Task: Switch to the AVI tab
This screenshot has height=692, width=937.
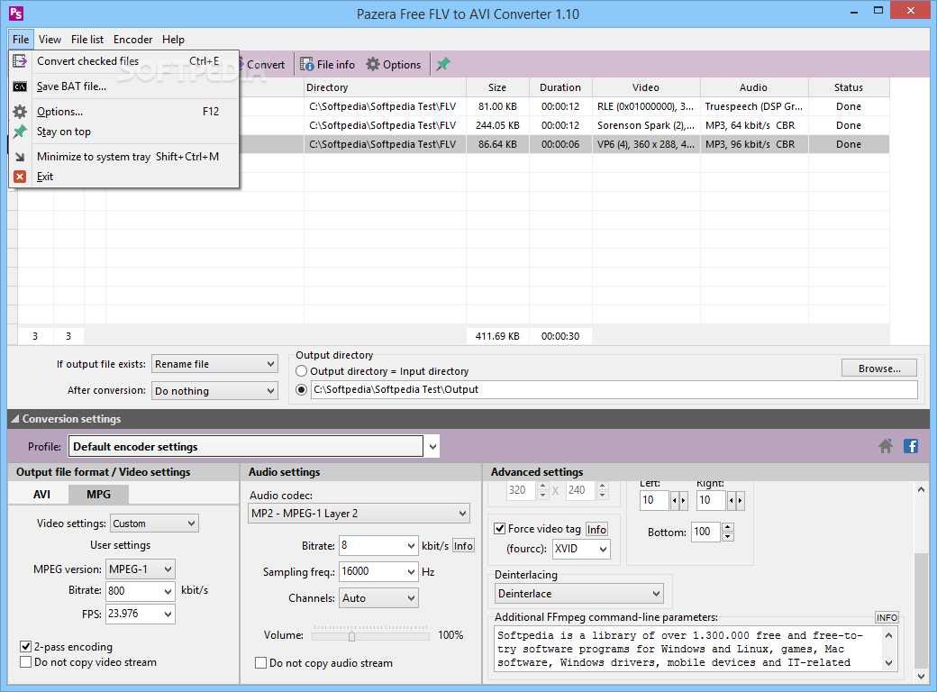Action: (41, 494)
